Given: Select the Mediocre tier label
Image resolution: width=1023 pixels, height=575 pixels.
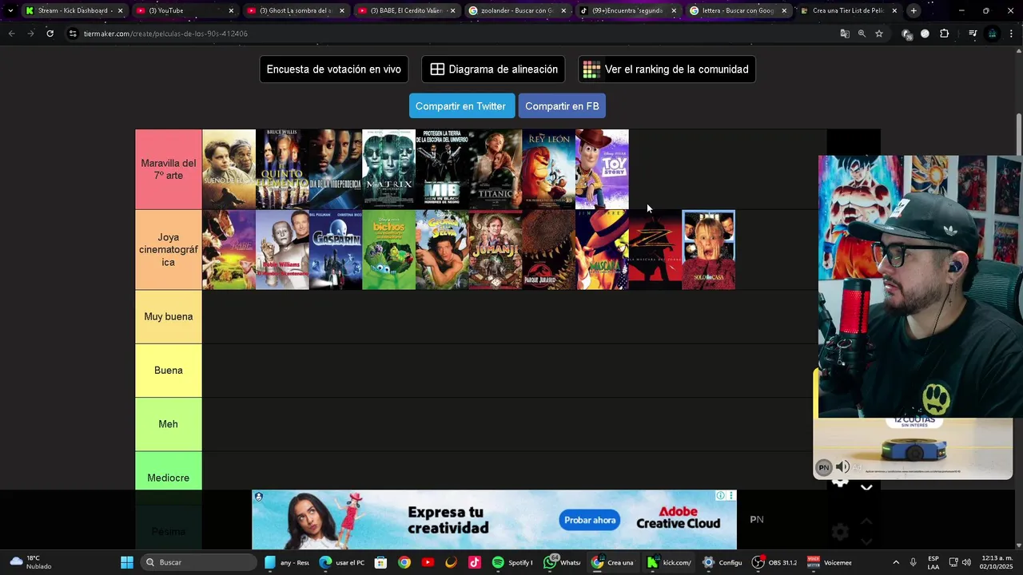Looking at the screenshot, I should pos(169,478).
